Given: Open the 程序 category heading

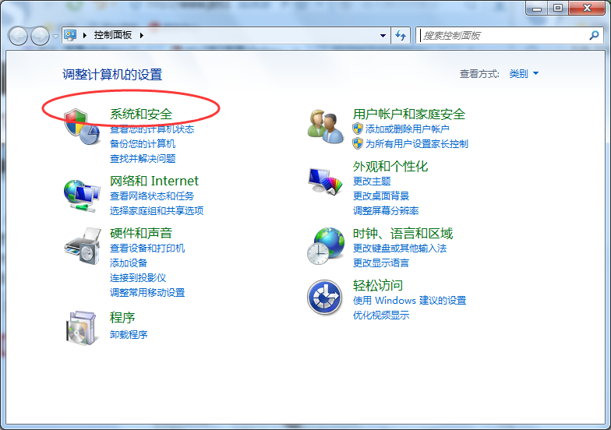Looking at the screenshot, I should coord(122,318).
